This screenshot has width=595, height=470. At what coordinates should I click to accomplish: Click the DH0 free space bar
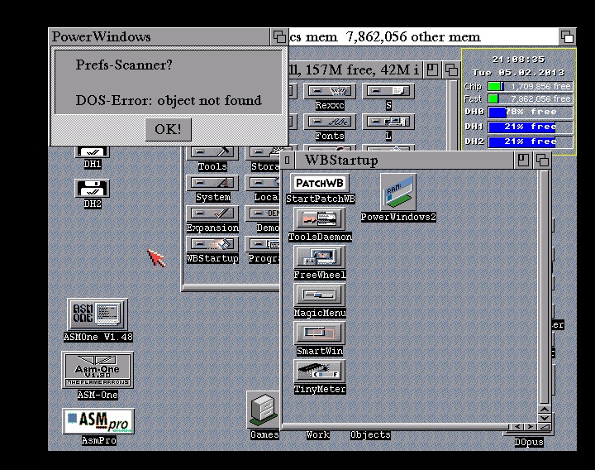pos(529,112)
